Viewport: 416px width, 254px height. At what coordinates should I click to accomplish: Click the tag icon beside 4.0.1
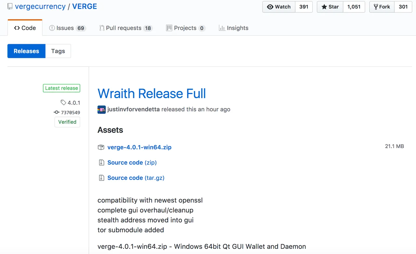(x=63, y=103)
